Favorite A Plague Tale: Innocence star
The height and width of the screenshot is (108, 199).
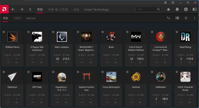(x=28, y=32)
